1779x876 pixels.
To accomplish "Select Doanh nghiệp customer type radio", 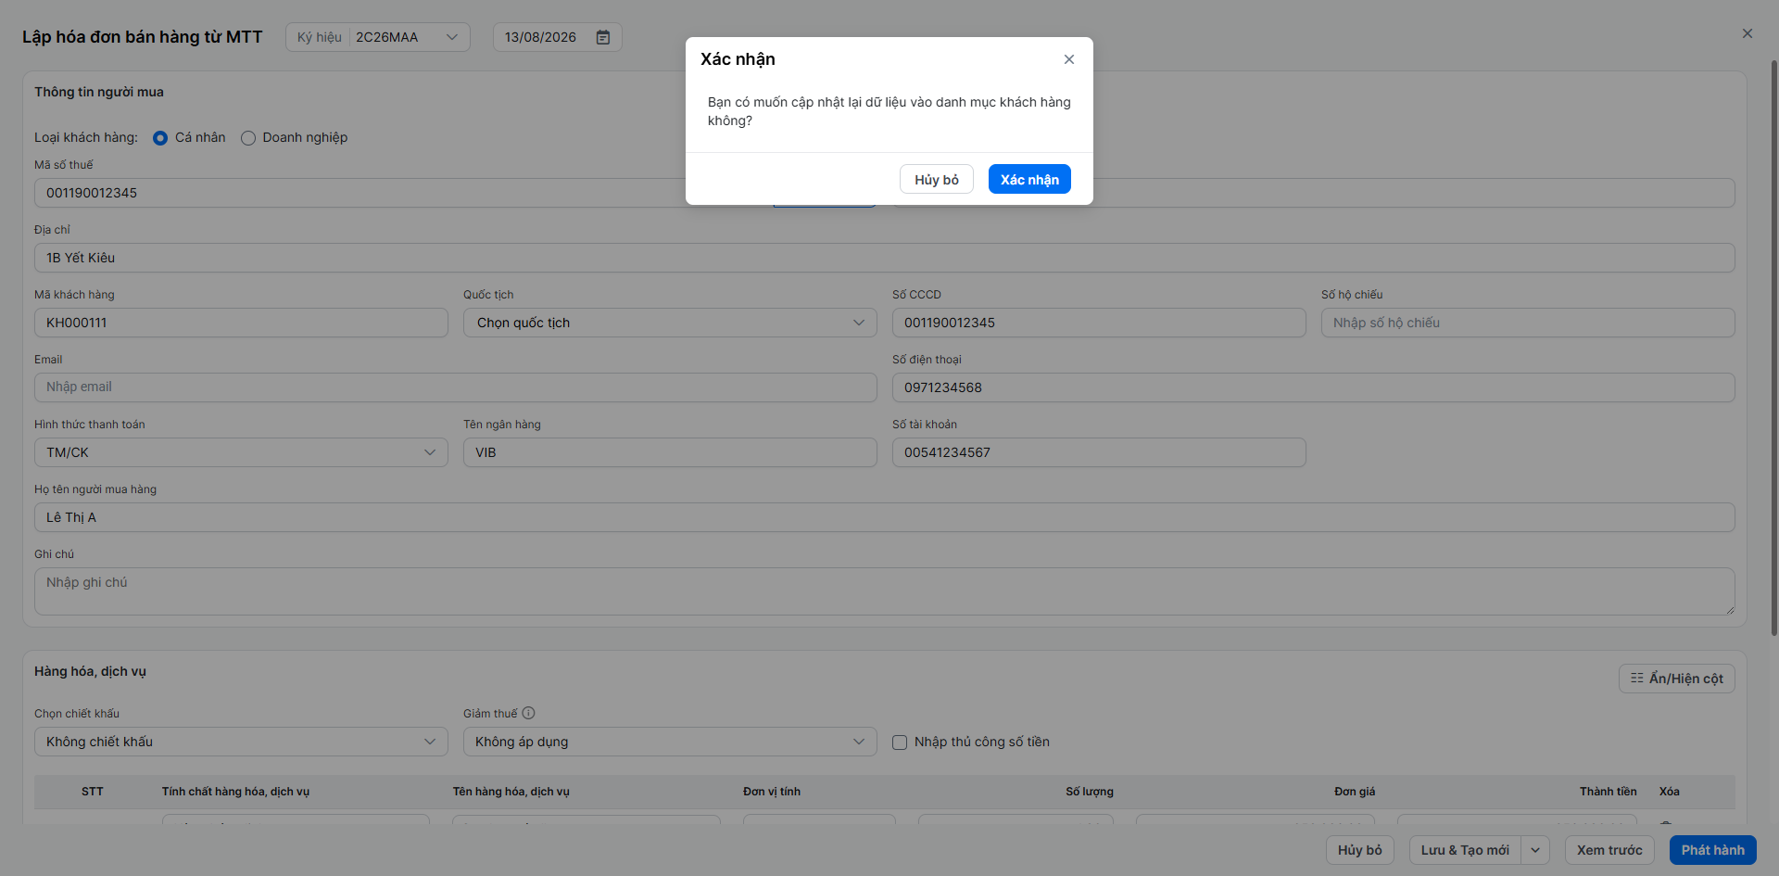I will click(248, 138).
